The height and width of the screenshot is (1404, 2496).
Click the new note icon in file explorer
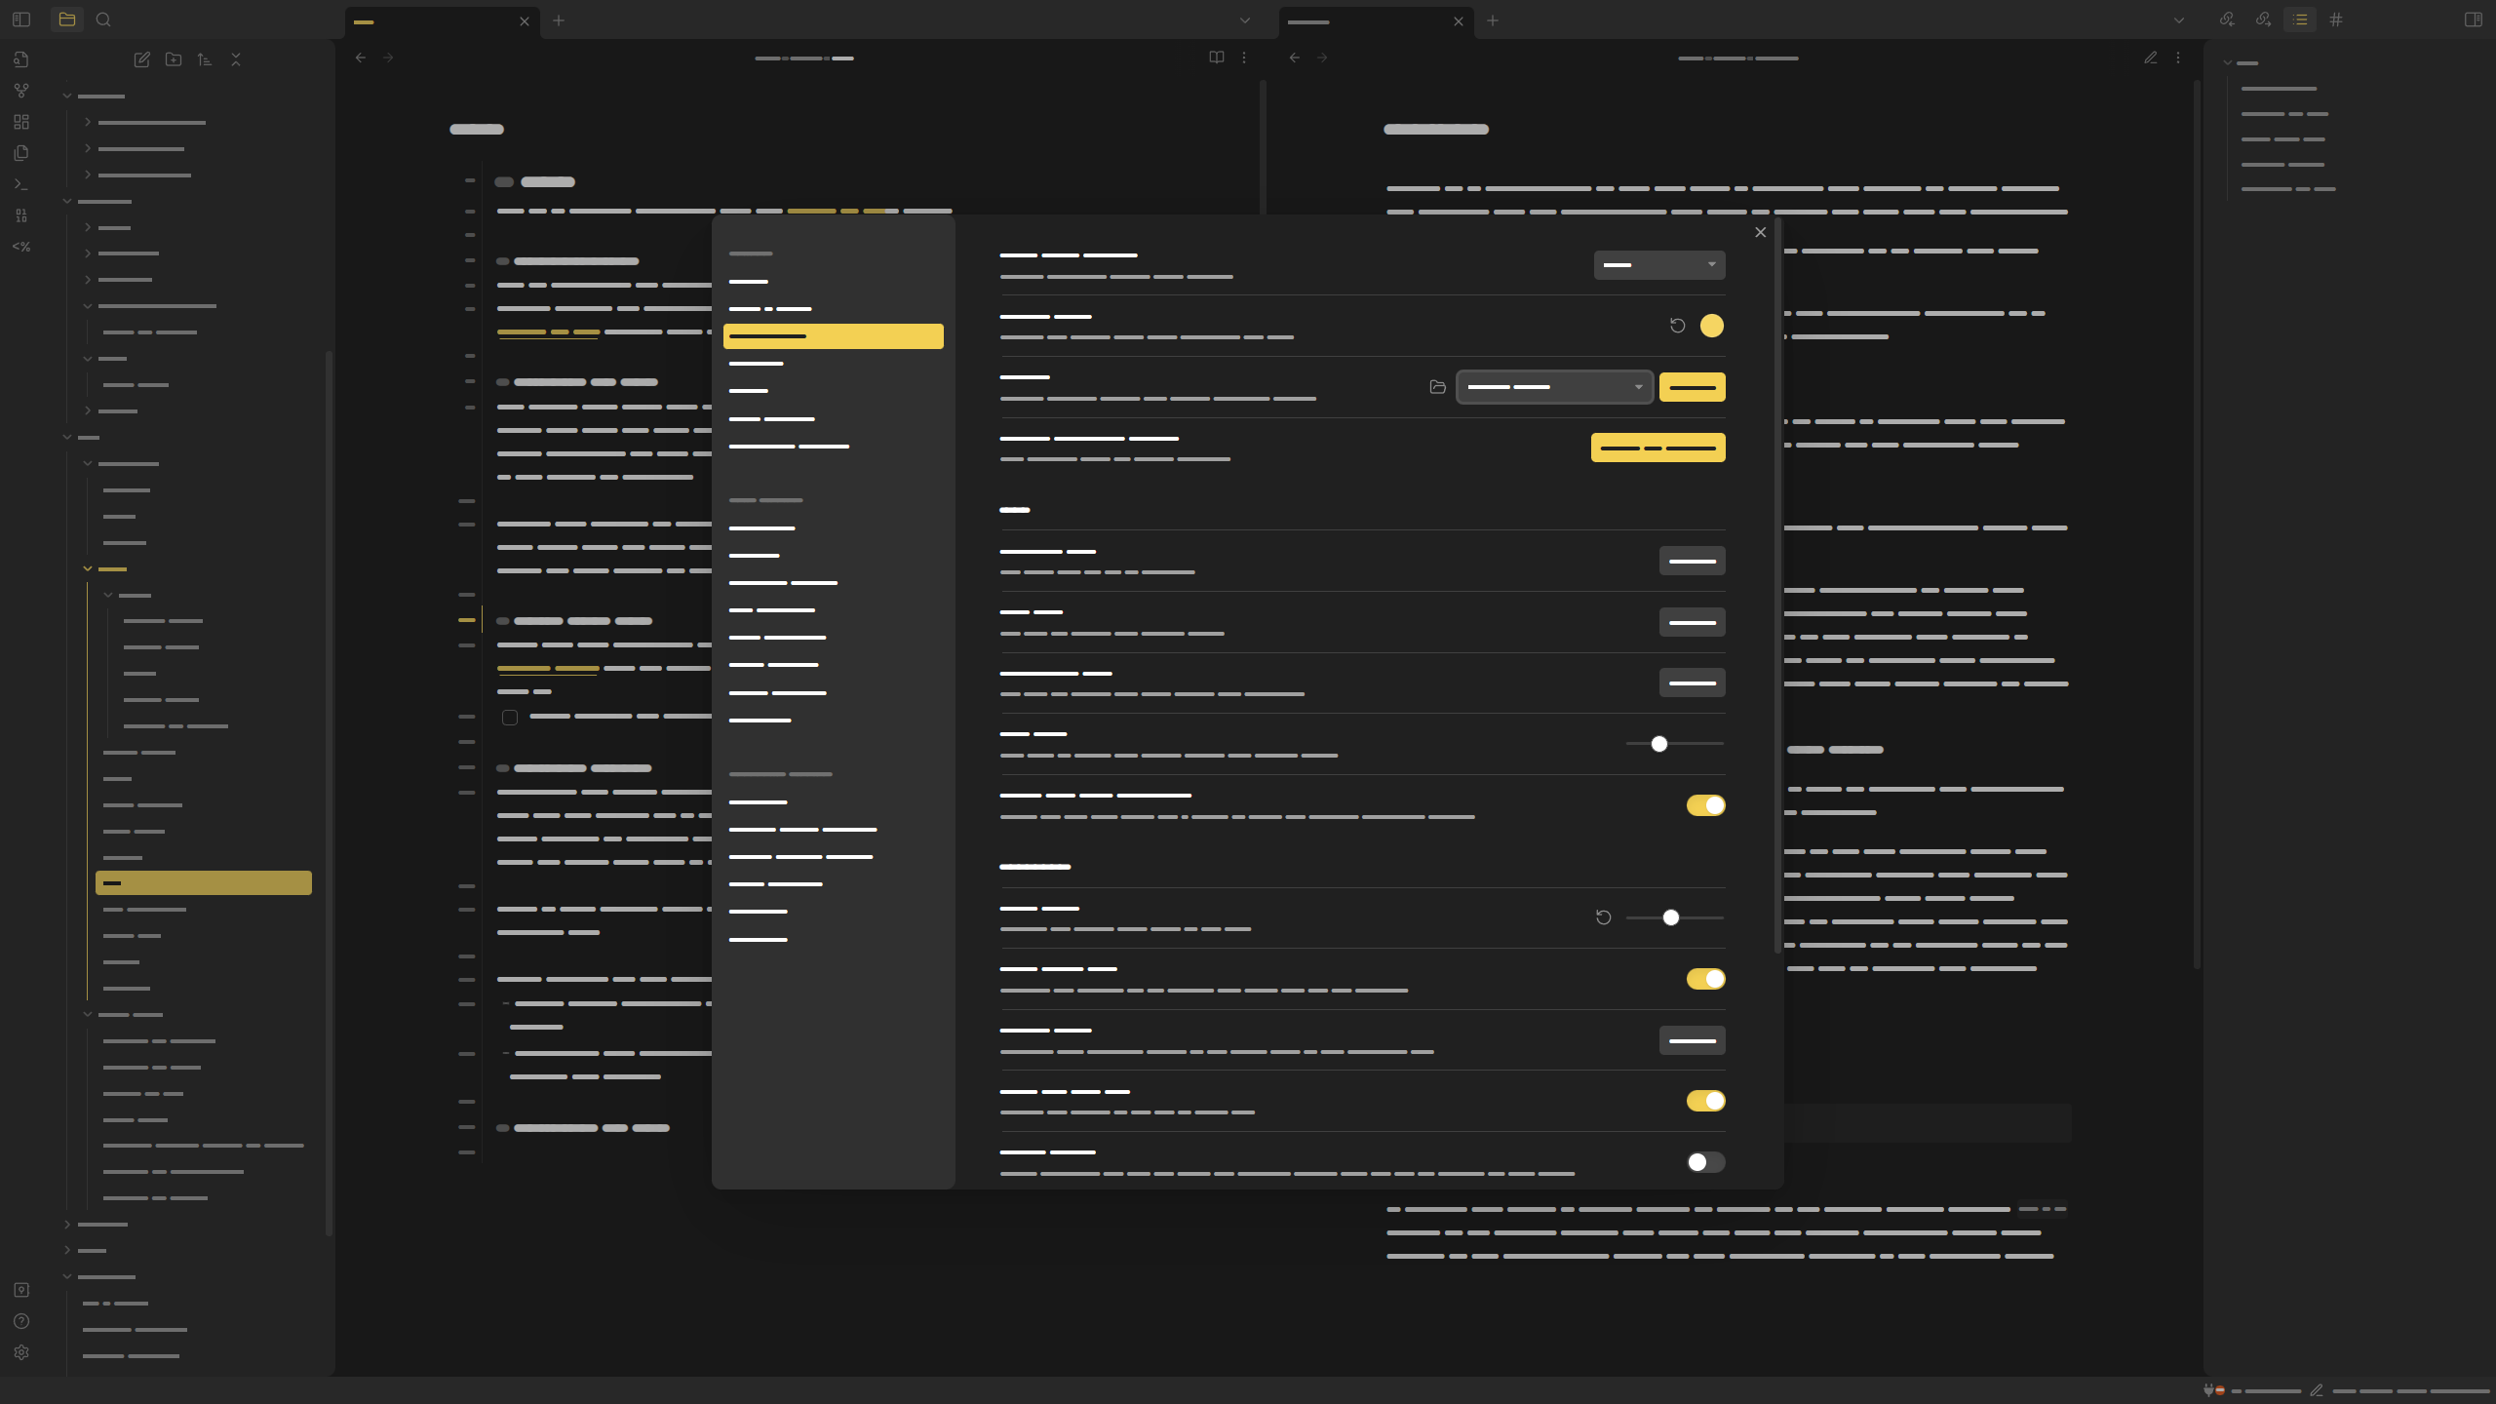point(142,59)
